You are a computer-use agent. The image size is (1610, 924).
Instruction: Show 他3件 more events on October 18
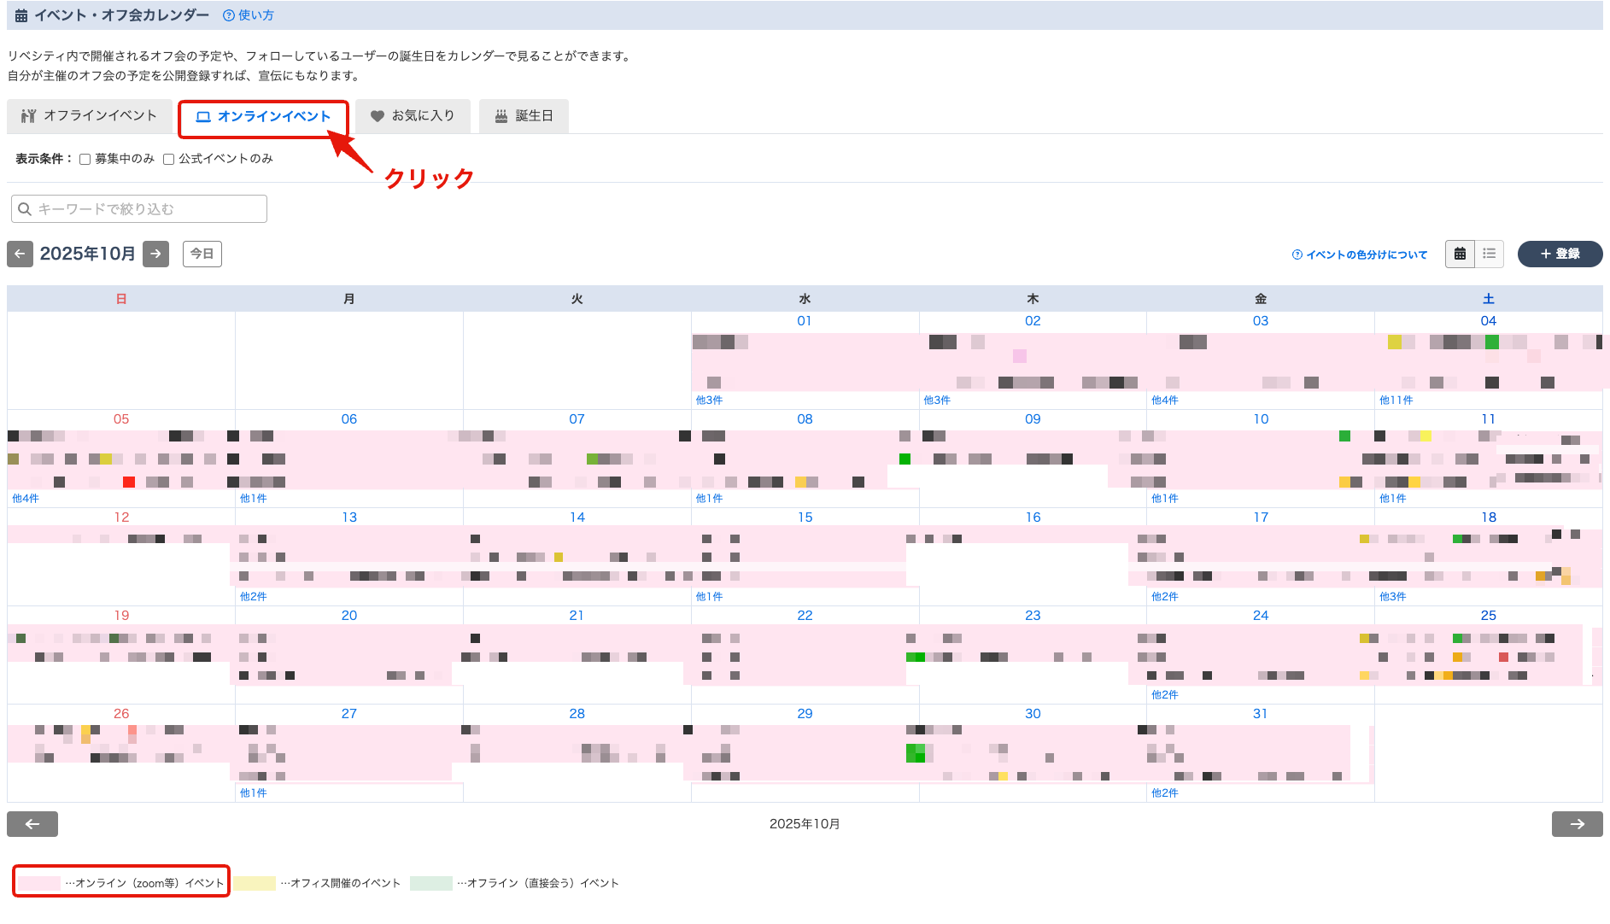(x=1392, y=596)
